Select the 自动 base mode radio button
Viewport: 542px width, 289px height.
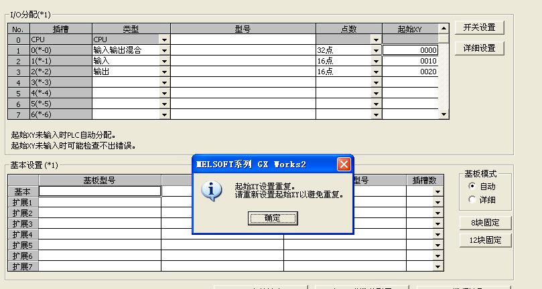(472, 186)
